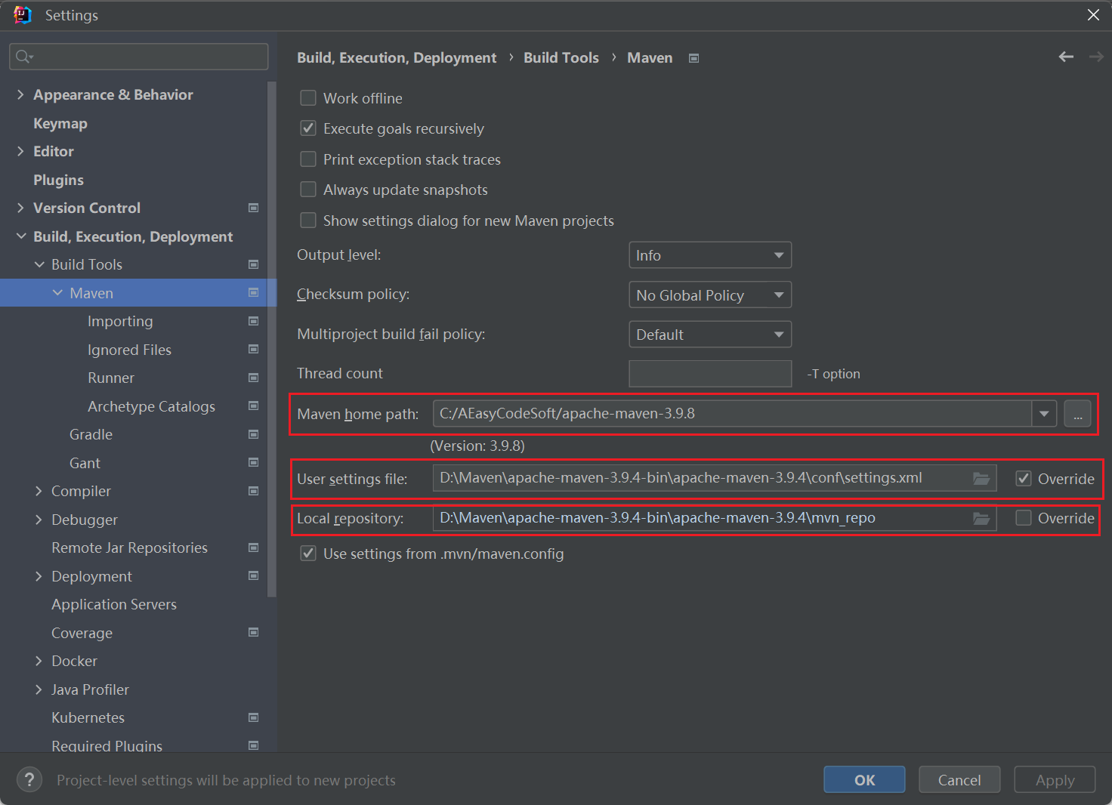Viewport: 1112px width, 805px height.
Task: Click the project-level icon beside Coverage
Action: (x=254, y=633)
